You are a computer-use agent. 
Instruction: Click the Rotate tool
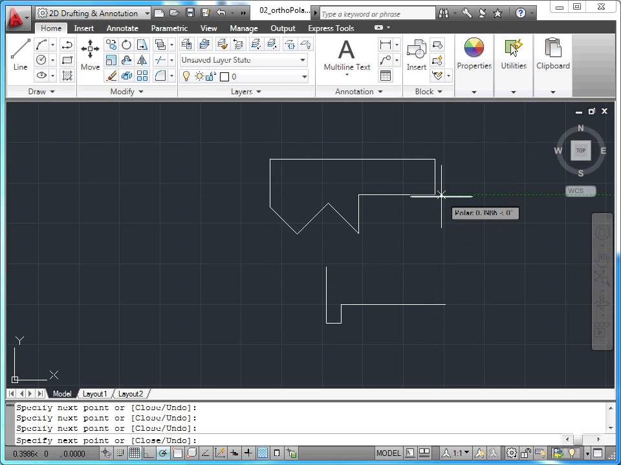(126, 45)
